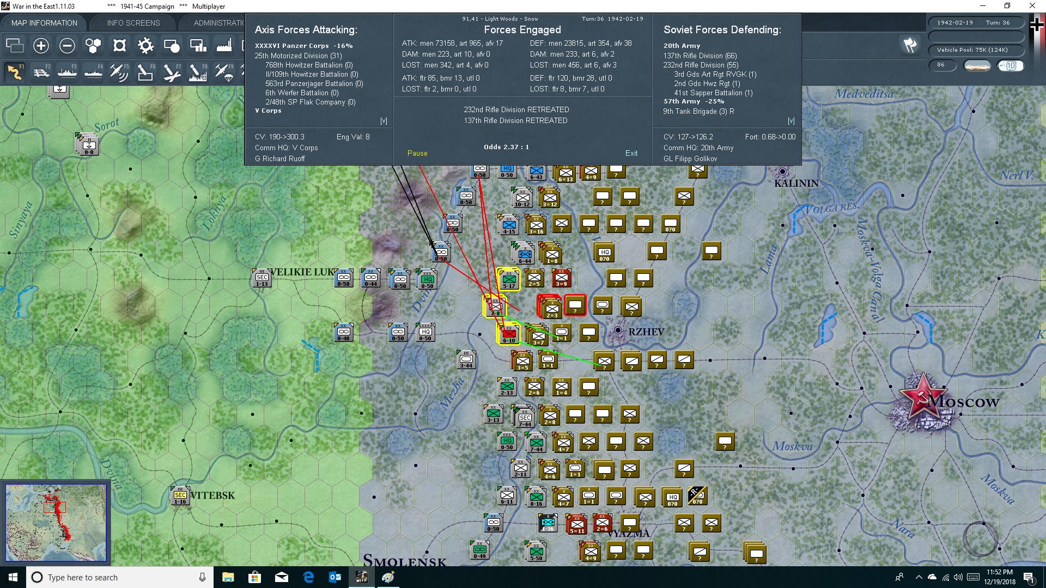This screenshot has height=588, width=1046.
Task: Collapse Axis attacker details [v] expander
Action: [x=384, y=121]
